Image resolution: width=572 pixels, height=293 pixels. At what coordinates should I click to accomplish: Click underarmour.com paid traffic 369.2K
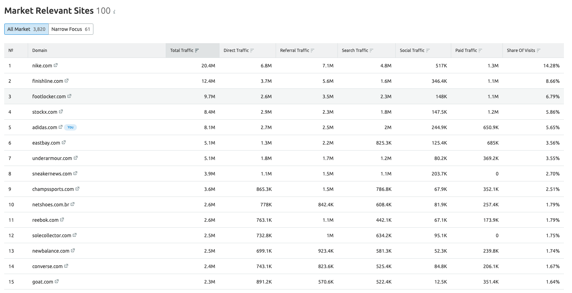pos(491,158)
